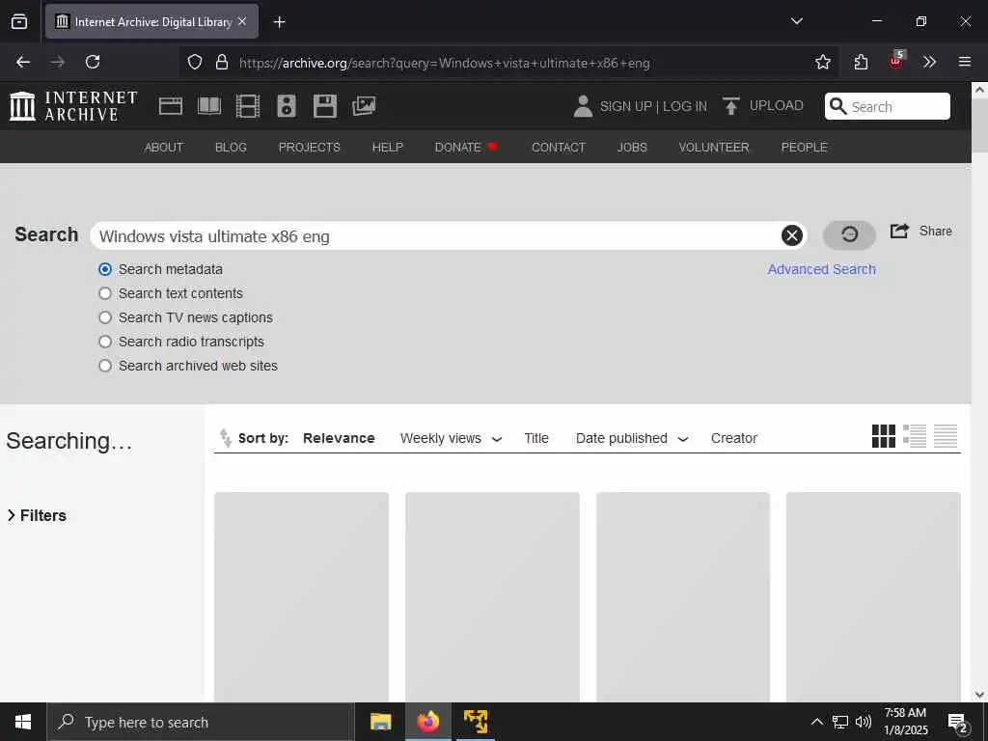Open the ABOUT menu item

164,147
